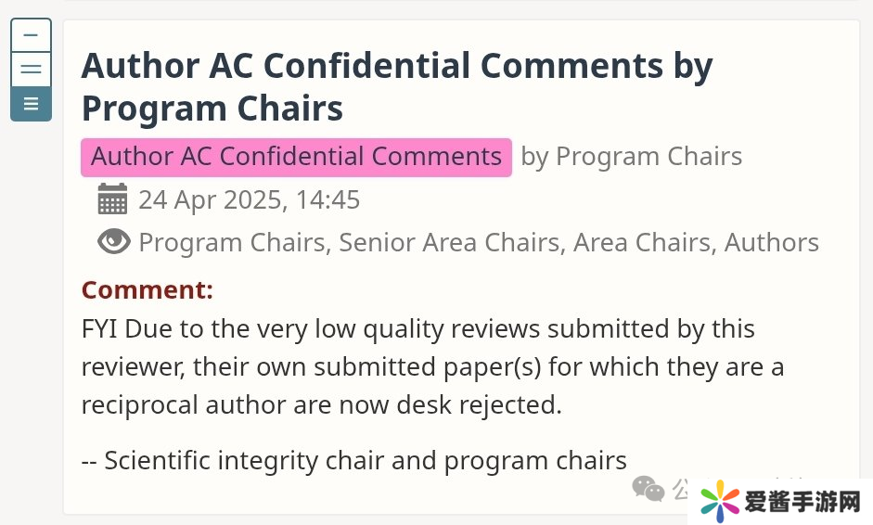Click the eye readers visibility icon
Viewport: 873px width, 525px height.
[x=114, y=242]
